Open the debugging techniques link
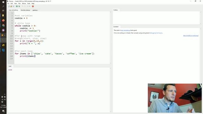Image resolution: width=203 pixels, height=114 pixels. point(156,33)
